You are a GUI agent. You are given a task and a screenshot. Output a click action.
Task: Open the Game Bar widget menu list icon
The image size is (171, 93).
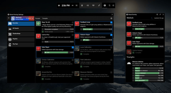[x=77, y=5]
